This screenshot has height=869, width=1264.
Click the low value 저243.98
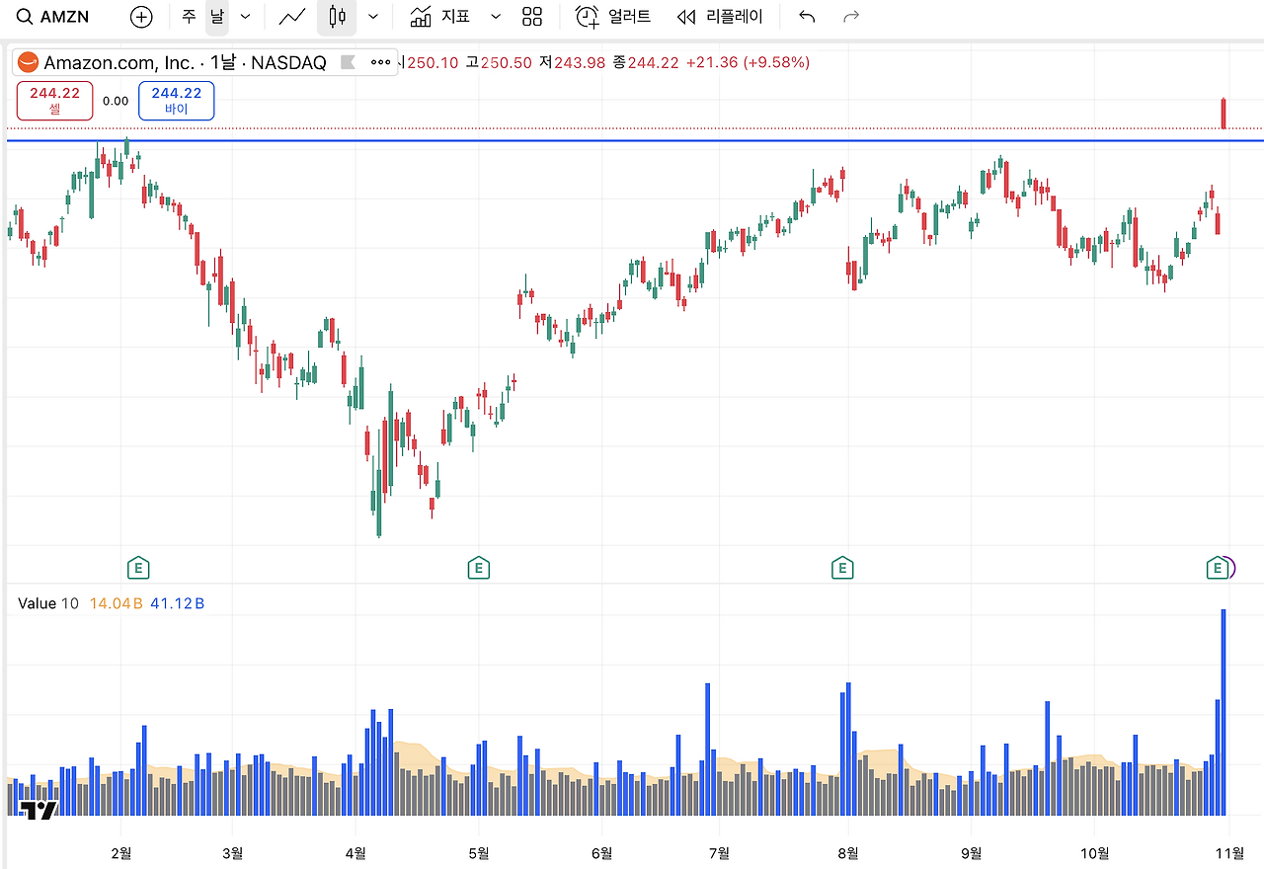coord(572,62)
